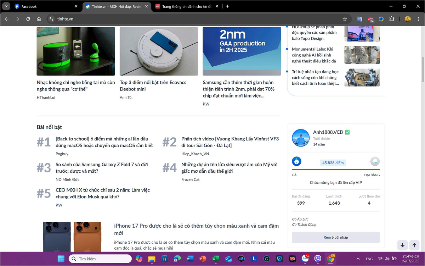Click the scroll-to-top arrow button

[x=414, y=245]
